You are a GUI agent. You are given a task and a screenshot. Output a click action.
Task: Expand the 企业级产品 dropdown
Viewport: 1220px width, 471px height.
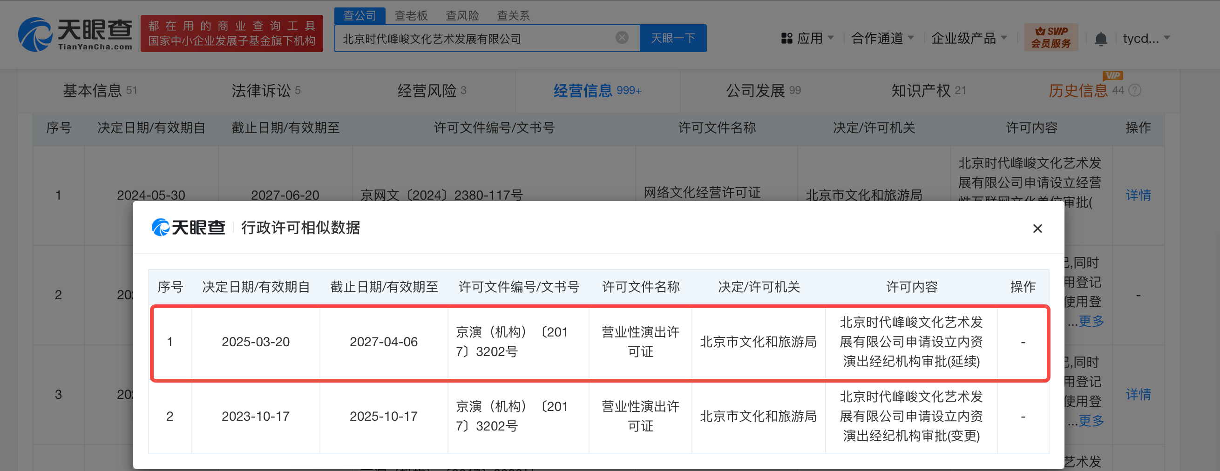pos(969,38)
